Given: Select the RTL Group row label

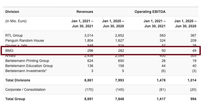Looking at the screenshot, I should click(14, 35).
